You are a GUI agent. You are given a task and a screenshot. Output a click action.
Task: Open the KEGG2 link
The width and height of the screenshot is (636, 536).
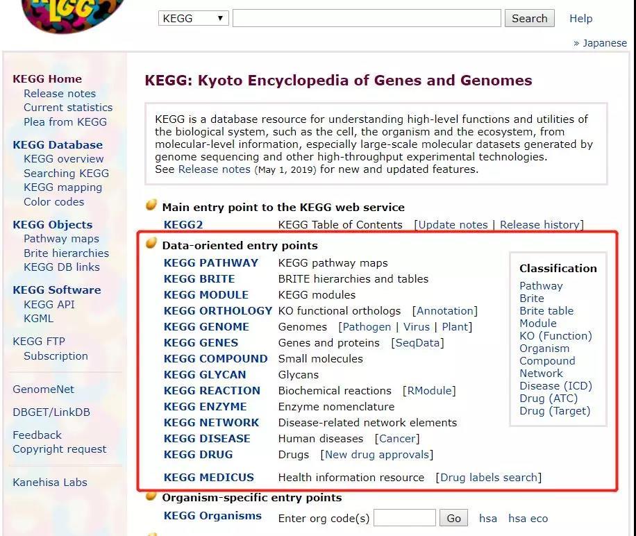[183, 225]
